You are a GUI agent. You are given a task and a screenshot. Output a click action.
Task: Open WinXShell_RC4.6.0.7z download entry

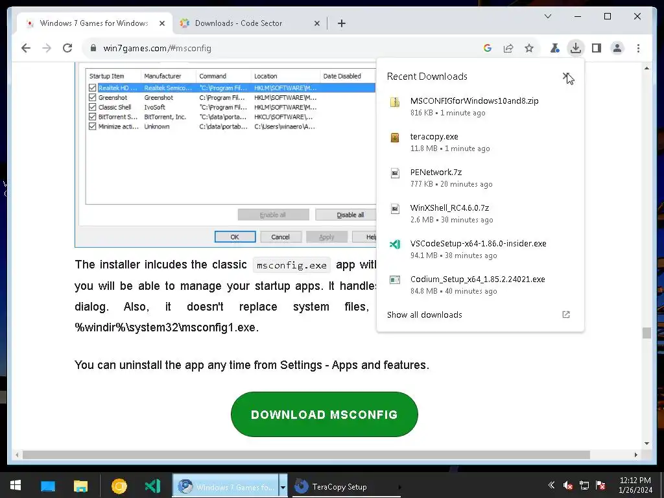pos(480,213)
